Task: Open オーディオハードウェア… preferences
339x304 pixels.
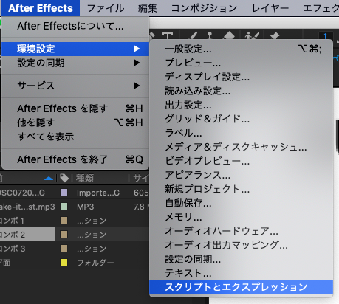Action: pyautogui.click(x=241, y=231)
